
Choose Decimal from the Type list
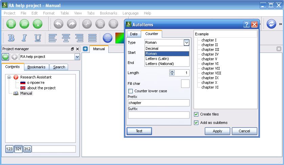pos(167,48)
